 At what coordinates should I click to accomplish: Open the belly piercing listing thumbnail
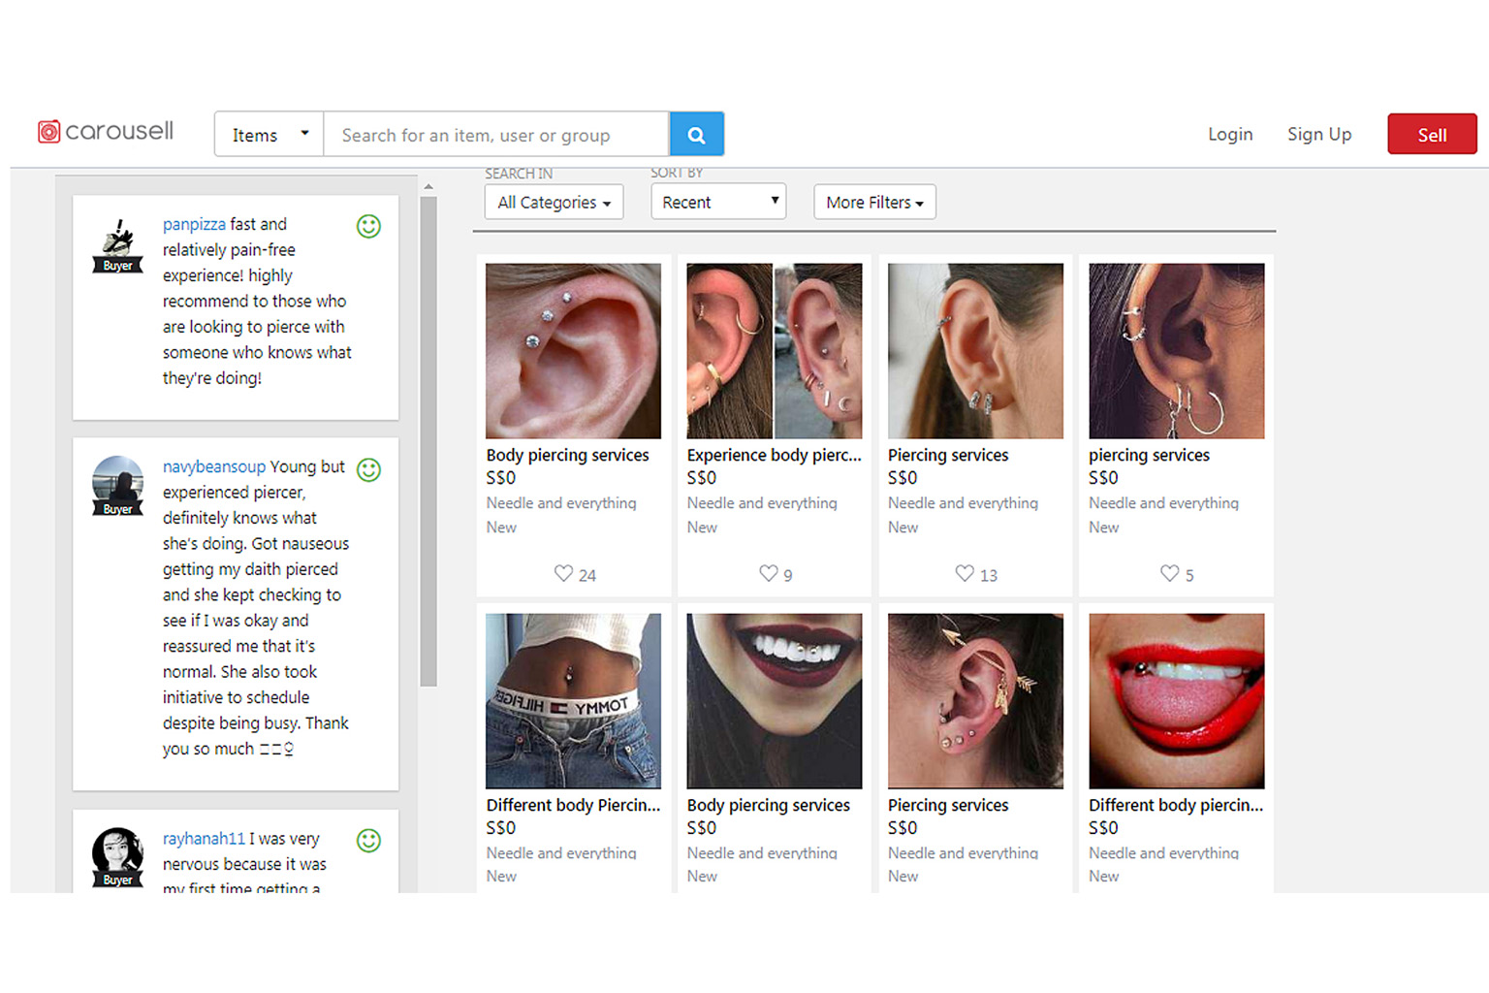click(x=573, y=700)
